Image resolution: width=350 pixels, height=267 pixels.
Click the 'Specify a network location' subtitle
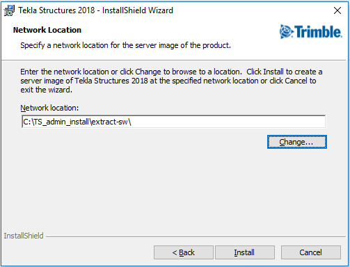[125, 45]
